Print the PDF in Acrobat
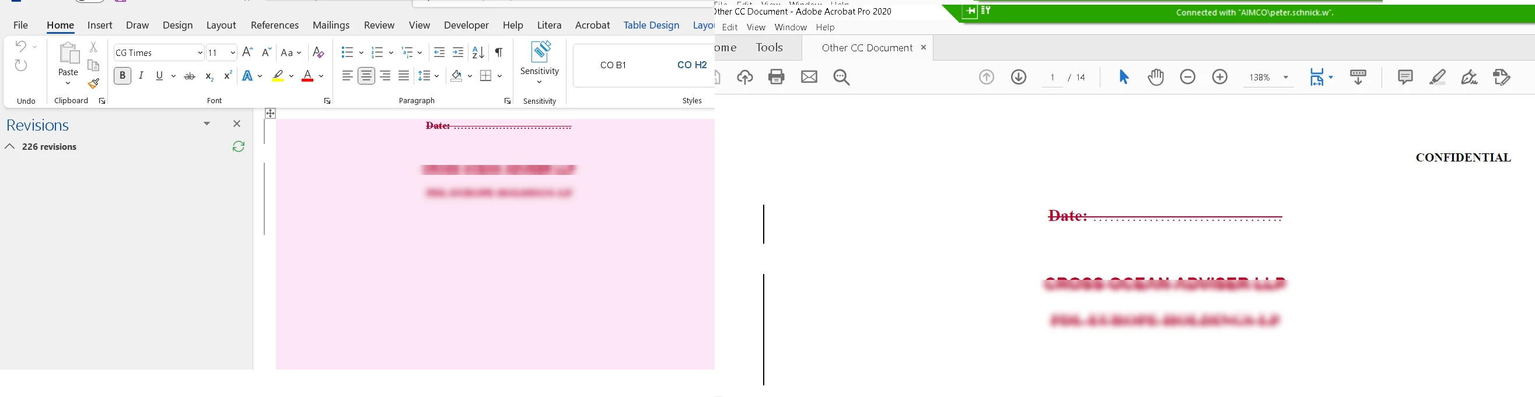This screenshot has width=1535, height=397. 777,77
